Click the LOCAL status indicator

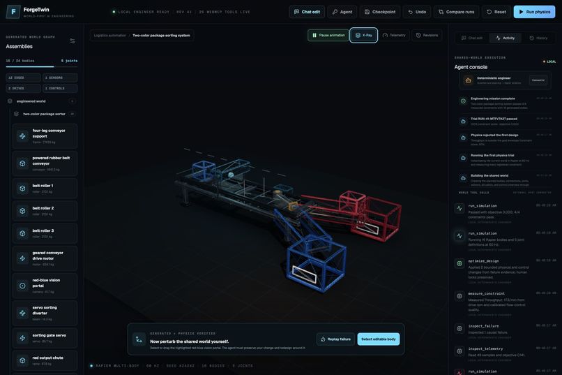pyautogui.click(x=549, y=61)
